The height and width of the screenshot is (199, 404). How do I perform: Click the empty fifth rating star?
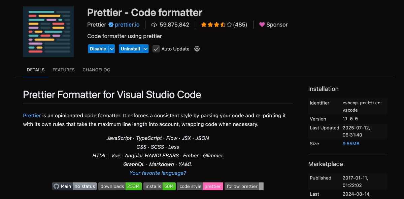point(228,24)
